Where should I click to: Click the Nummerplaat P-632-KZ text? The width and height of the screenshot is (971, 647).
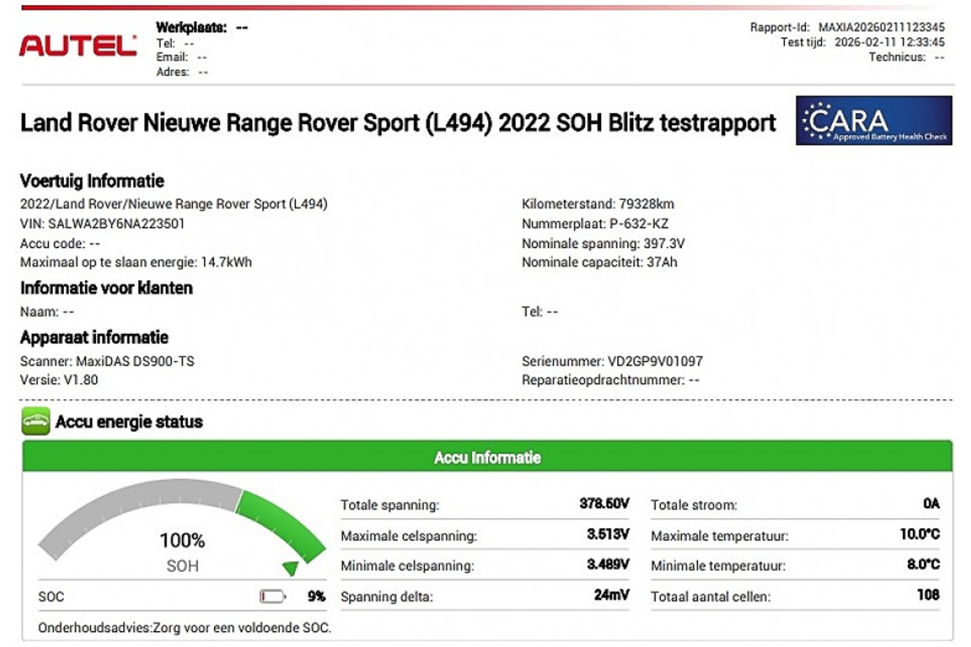pyautogui.click(x=595, y=223)
